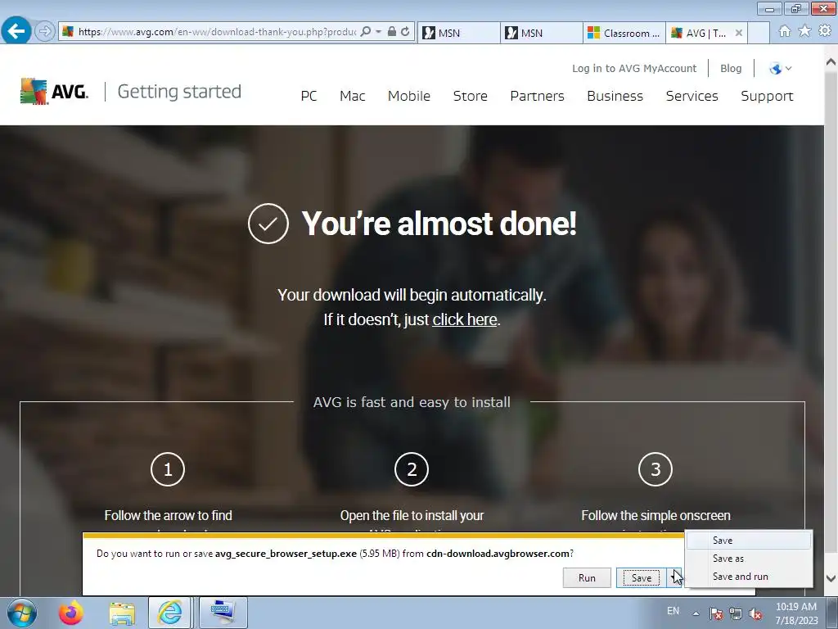Switch to the second MSN tab
Image resolution: width=838 pixels, height=629 pixels.
pos(542,33)
